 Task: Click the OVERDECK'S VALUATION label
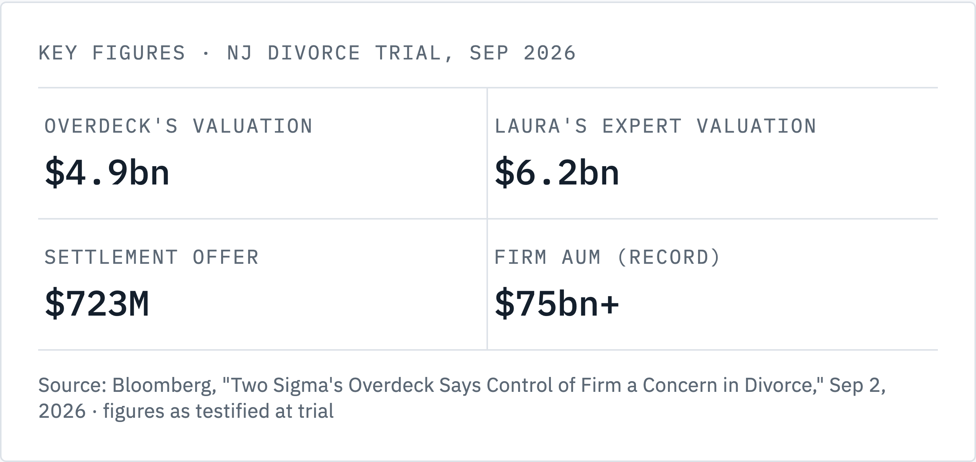(x=178, y=126)
